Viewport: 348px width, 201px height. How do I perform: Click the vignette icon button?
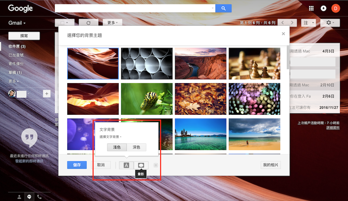coord(141,165)
